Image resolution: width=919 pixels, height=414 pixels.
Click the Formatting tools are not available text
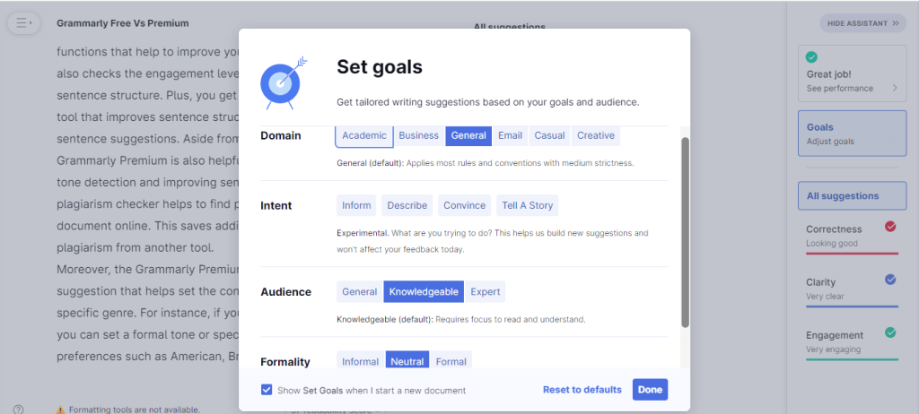tap(135, 410)
